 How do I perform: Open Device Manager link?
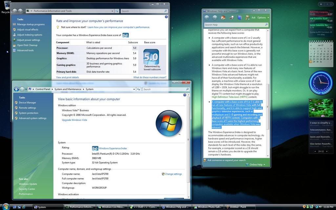pos(28,103)
